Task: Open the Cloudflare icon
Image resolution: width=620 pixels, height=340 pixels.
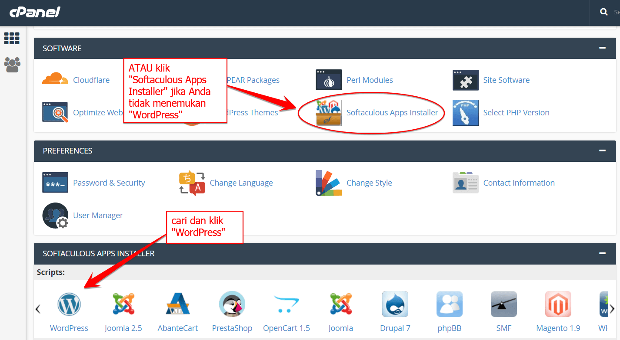Action: pyautogui.click(x=55, y=79)
